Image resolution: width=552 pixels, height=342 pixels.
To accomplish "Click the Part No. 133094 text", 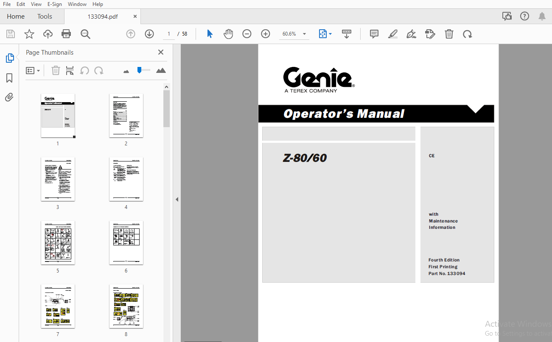I will [447, 274].
